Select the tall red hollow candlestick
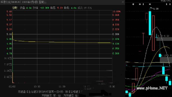The height and width of the screenshot is (97, 172). [153, 33]
